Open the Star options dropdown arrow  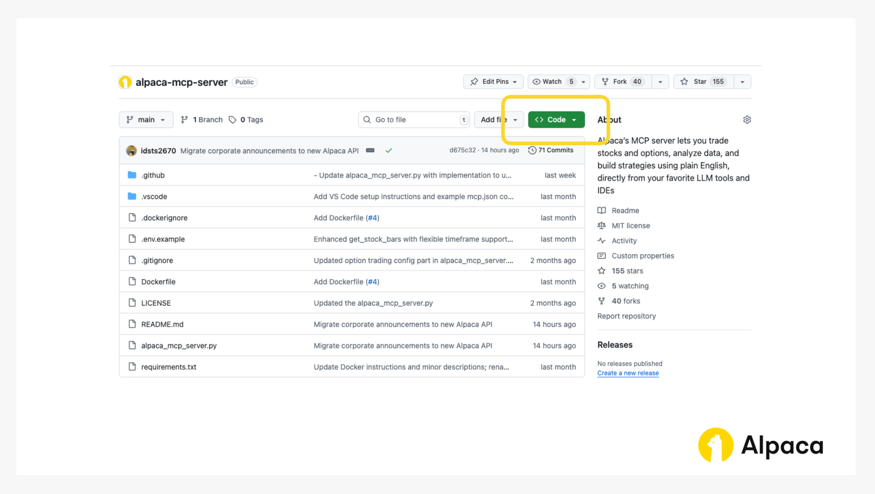(742, 81)
